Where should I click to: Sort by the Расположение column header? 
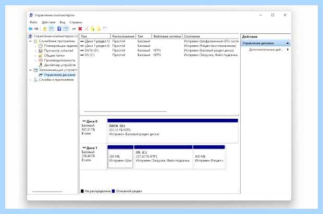(123, 36)
